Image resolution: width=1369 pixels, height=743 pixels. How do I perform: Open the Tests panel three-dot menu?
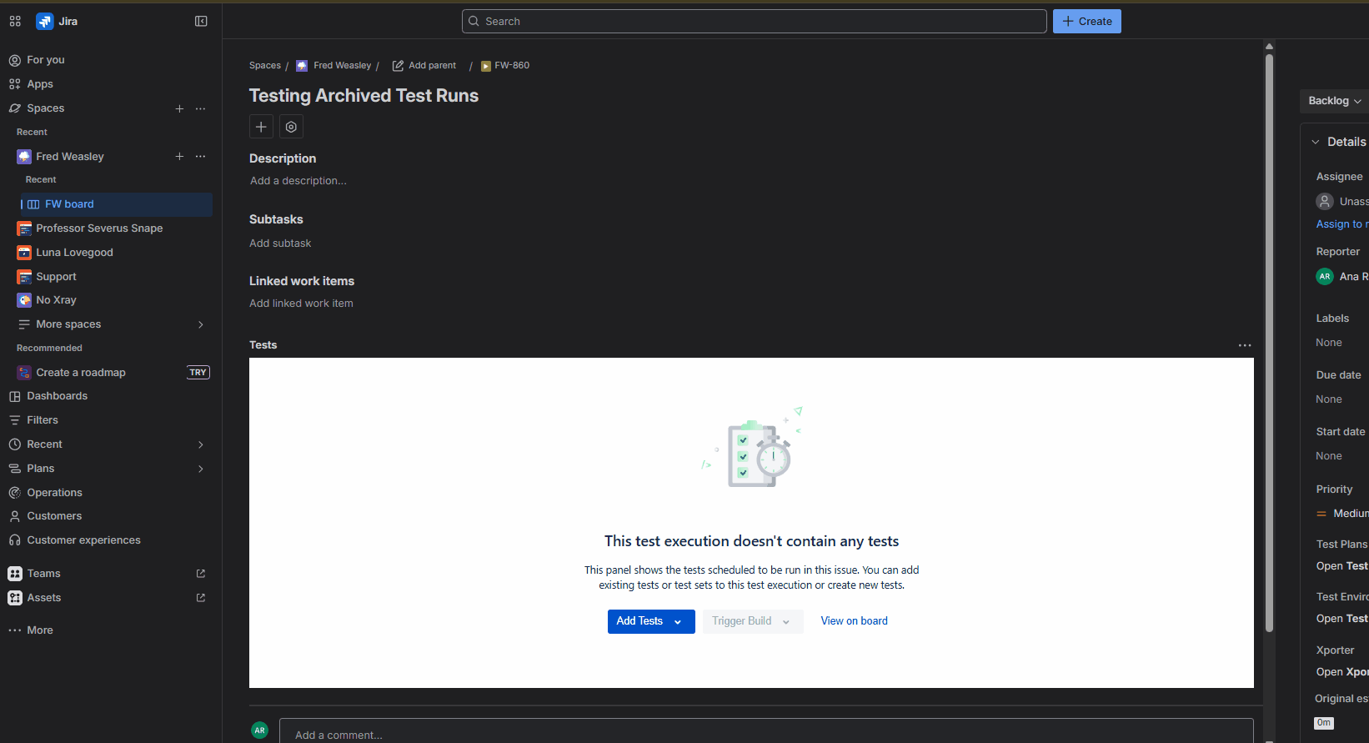[1244, 345]
